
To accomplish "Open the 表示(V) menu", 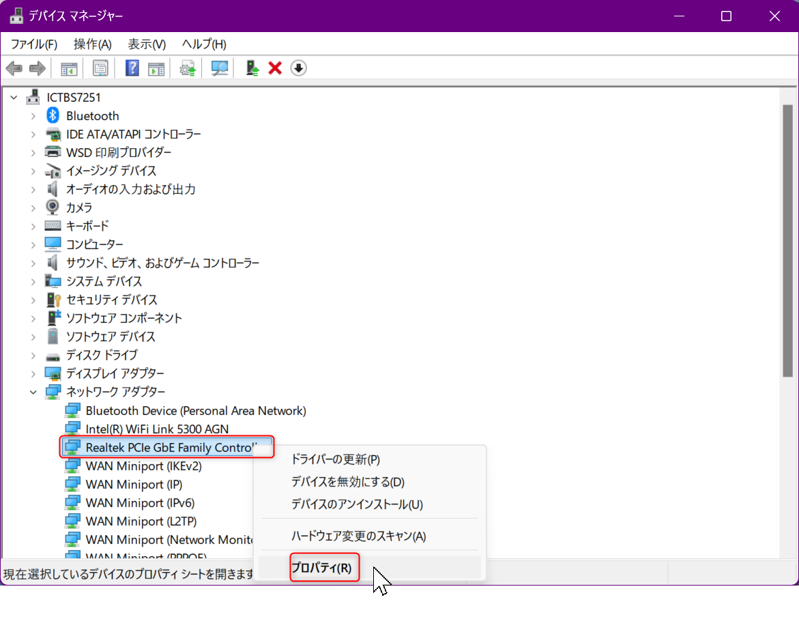I will (x=147, y=44).
